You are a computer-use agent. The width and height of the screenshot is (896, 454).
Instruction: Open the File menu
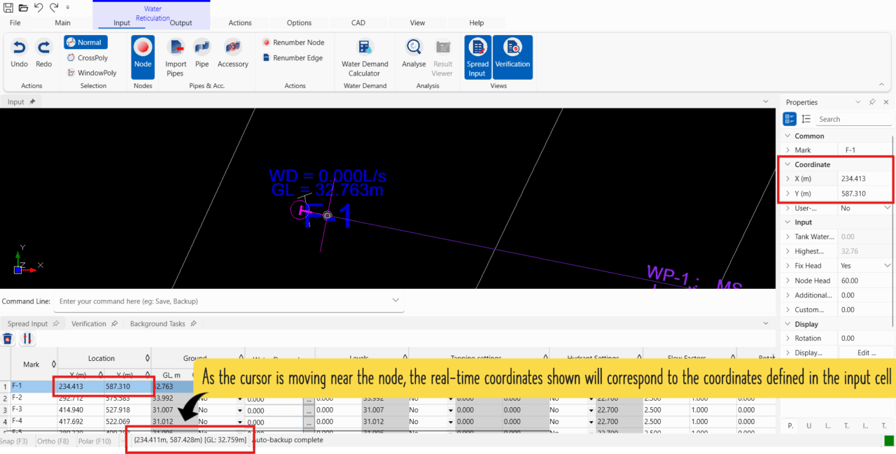point(15,23)
